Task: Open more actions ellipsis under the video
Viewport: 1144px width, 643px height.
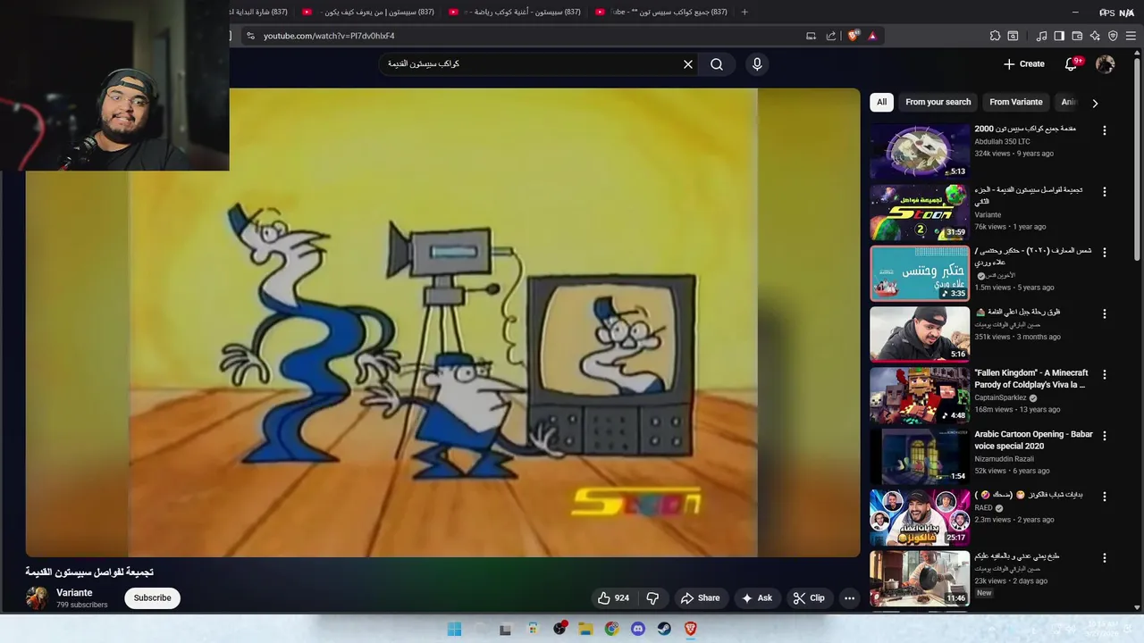Action: pos(850,598)
